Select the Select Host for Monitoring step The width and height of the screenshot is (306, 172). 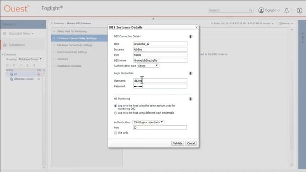tap(72, 32)
